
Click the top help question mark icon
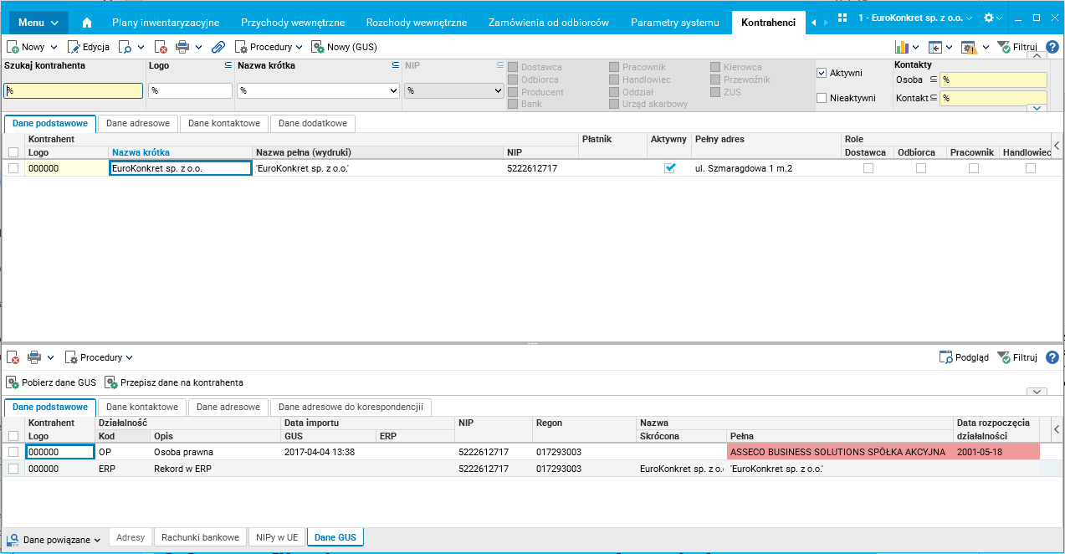[x=1052, y=47]
